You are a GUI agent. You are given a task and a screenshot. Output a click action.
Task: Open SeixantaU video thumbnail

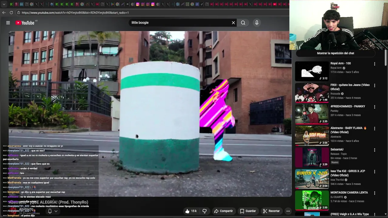(312, 157)
